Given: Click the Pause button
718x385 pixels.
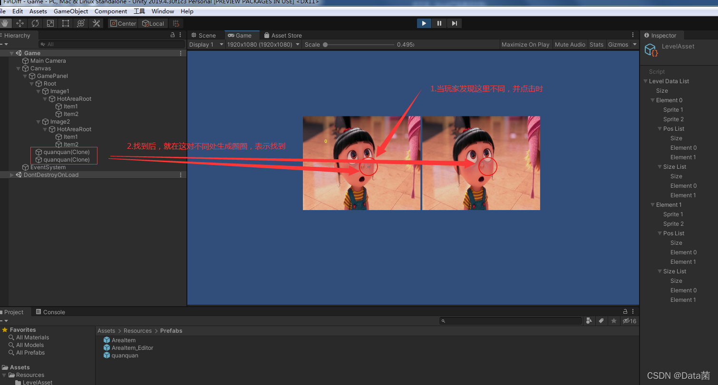Looking at the screenshot, I should click(439, 23).
